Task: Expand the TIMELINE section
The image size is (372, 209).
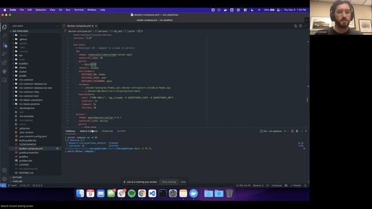Action: click(17, 181)
